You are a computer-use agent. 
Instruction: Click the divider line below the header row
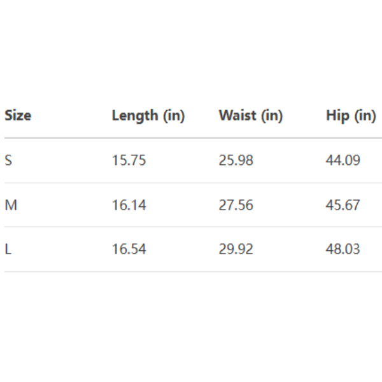(191, 138)
